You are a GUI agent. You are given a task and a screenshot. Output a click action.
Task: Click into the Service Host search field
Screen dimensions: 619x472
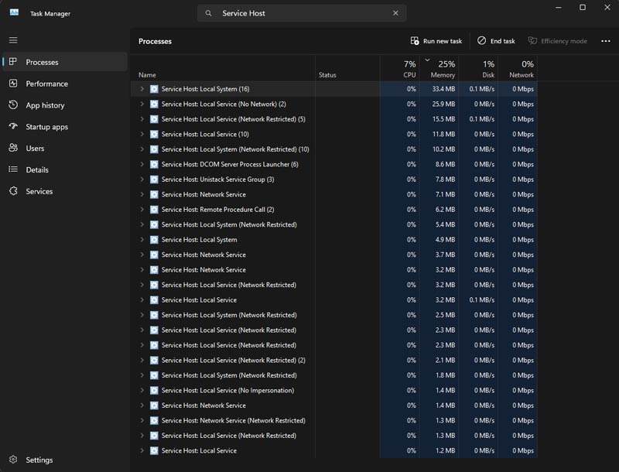[x=302, y=13]
